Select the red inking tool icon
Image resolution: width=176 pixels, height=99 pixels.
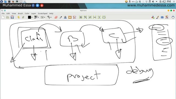pyautogui.click(x=75, y=17)
